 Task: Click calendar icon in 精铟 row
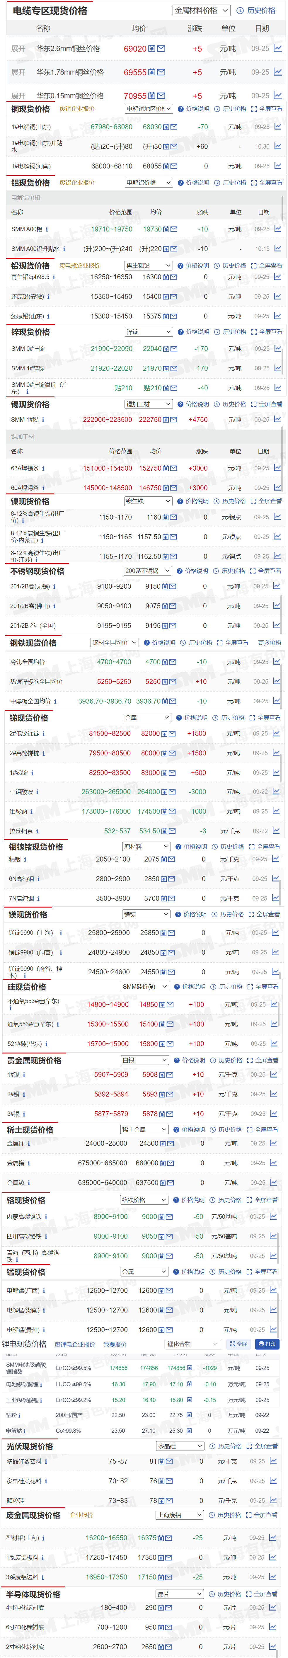pyautogui.click(x=164, y=859)
